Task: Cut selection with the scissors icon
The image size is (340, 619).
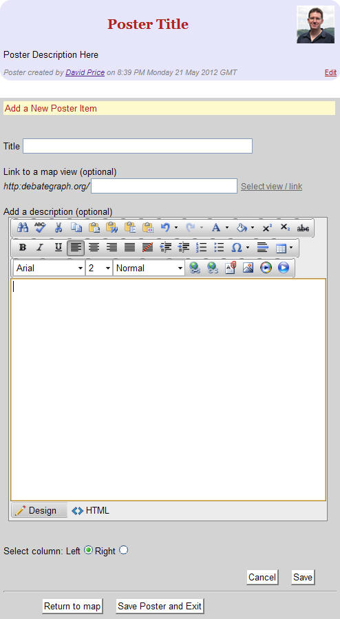Action: (59, 228)
